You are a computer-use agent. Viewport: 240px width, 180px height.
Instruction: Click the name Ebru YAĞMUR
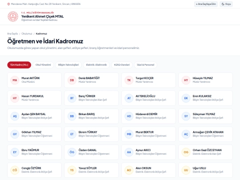pos(30,150)
